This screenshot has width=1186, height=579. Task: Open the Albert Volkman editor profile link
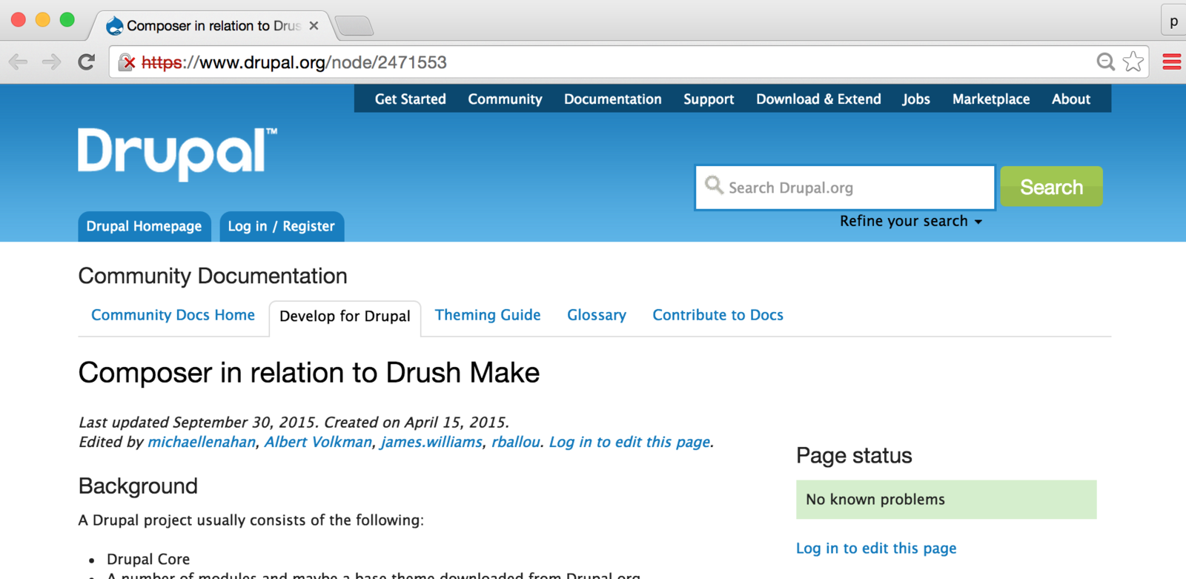click(318, 442)
